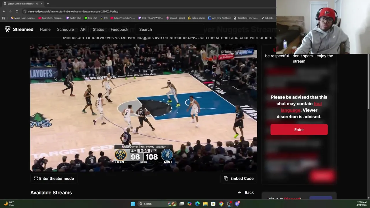Click the red Enter chat button

(x=299, y=130)
